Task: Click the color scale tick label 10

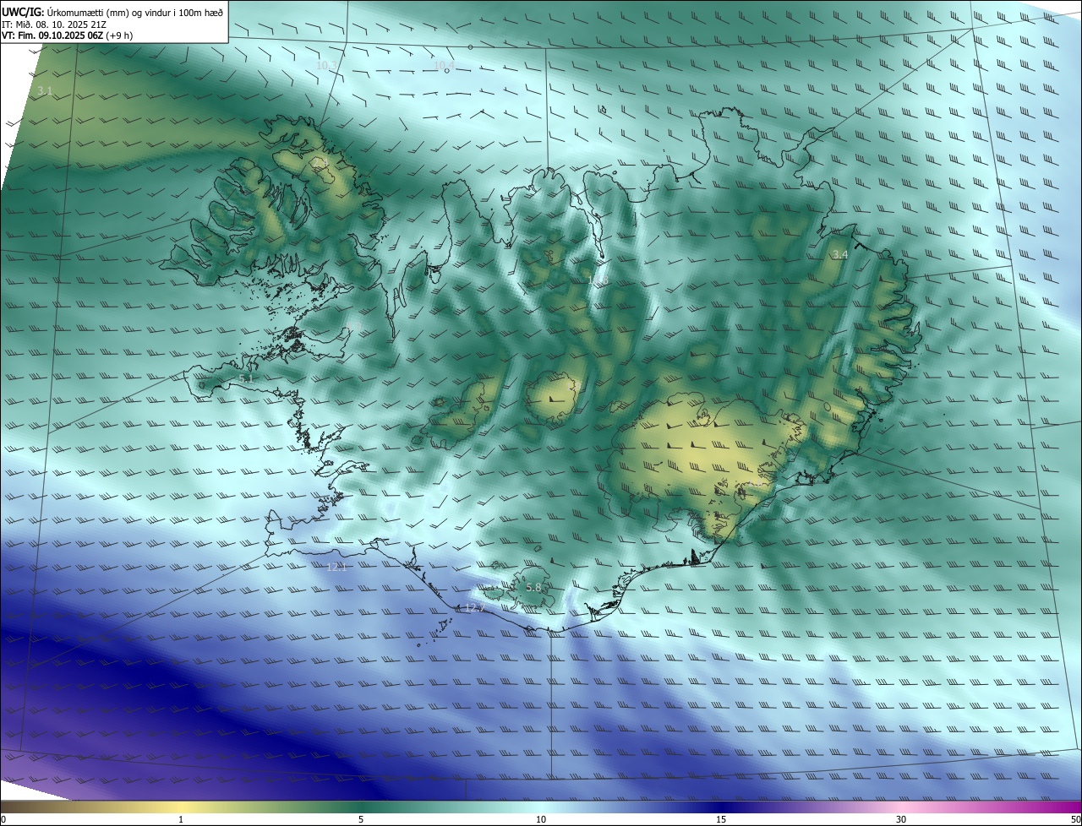Action: tap(541, 819)
